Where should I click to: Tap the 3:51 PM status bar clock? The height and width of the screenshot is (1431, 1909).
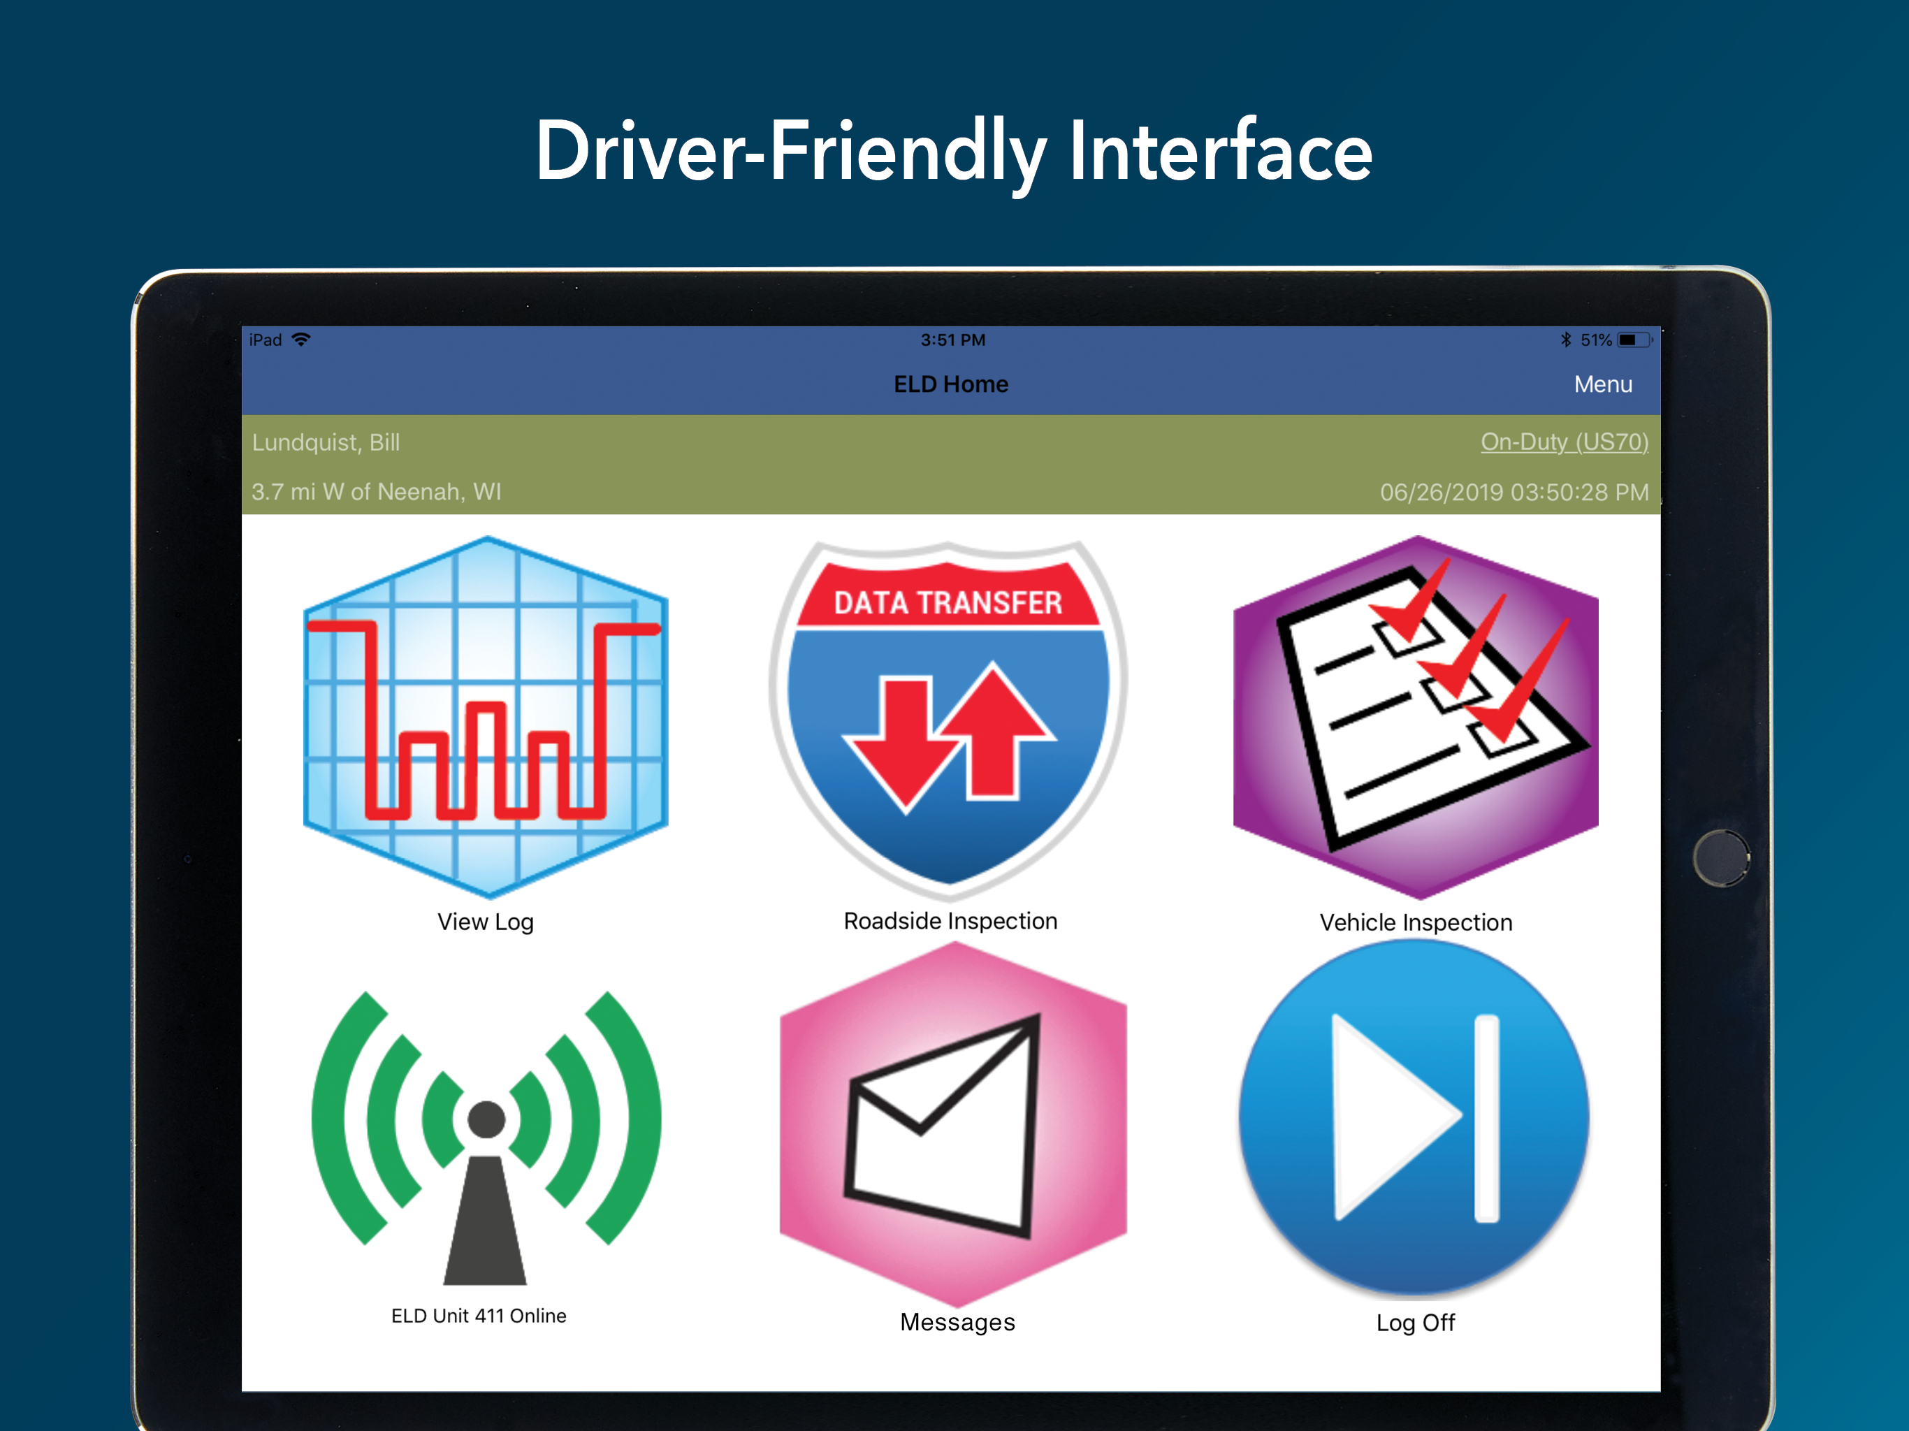[x=953, y=339]
